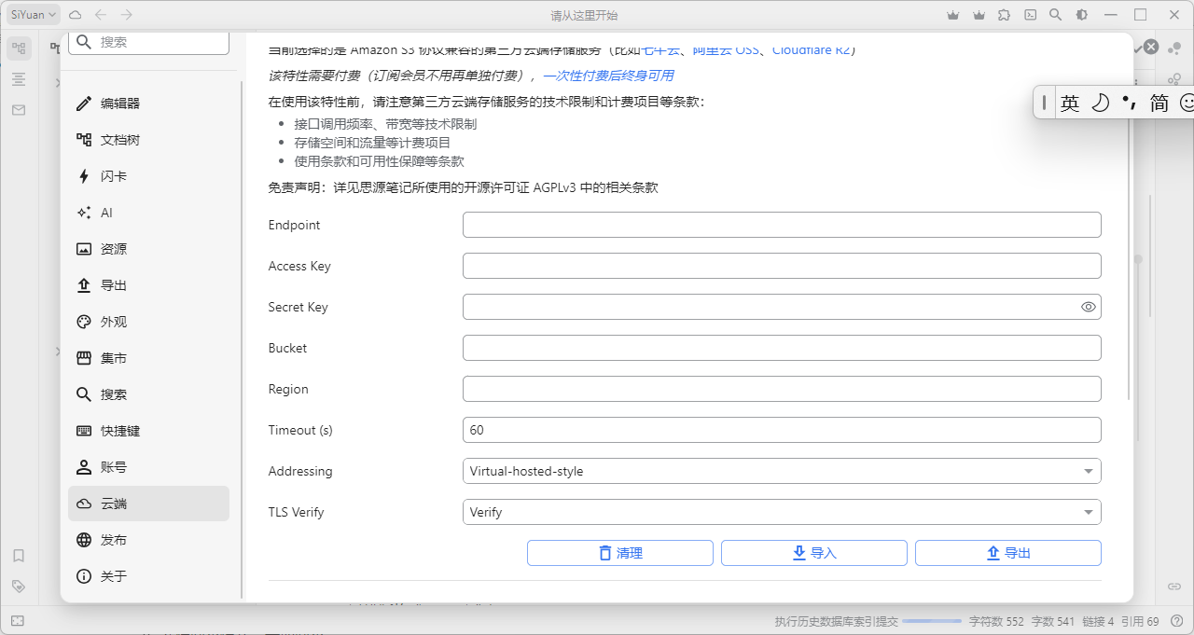Click the 字数 541 status entry
This screenshot has width=1194, height=635.
(x=1053, y=621)
